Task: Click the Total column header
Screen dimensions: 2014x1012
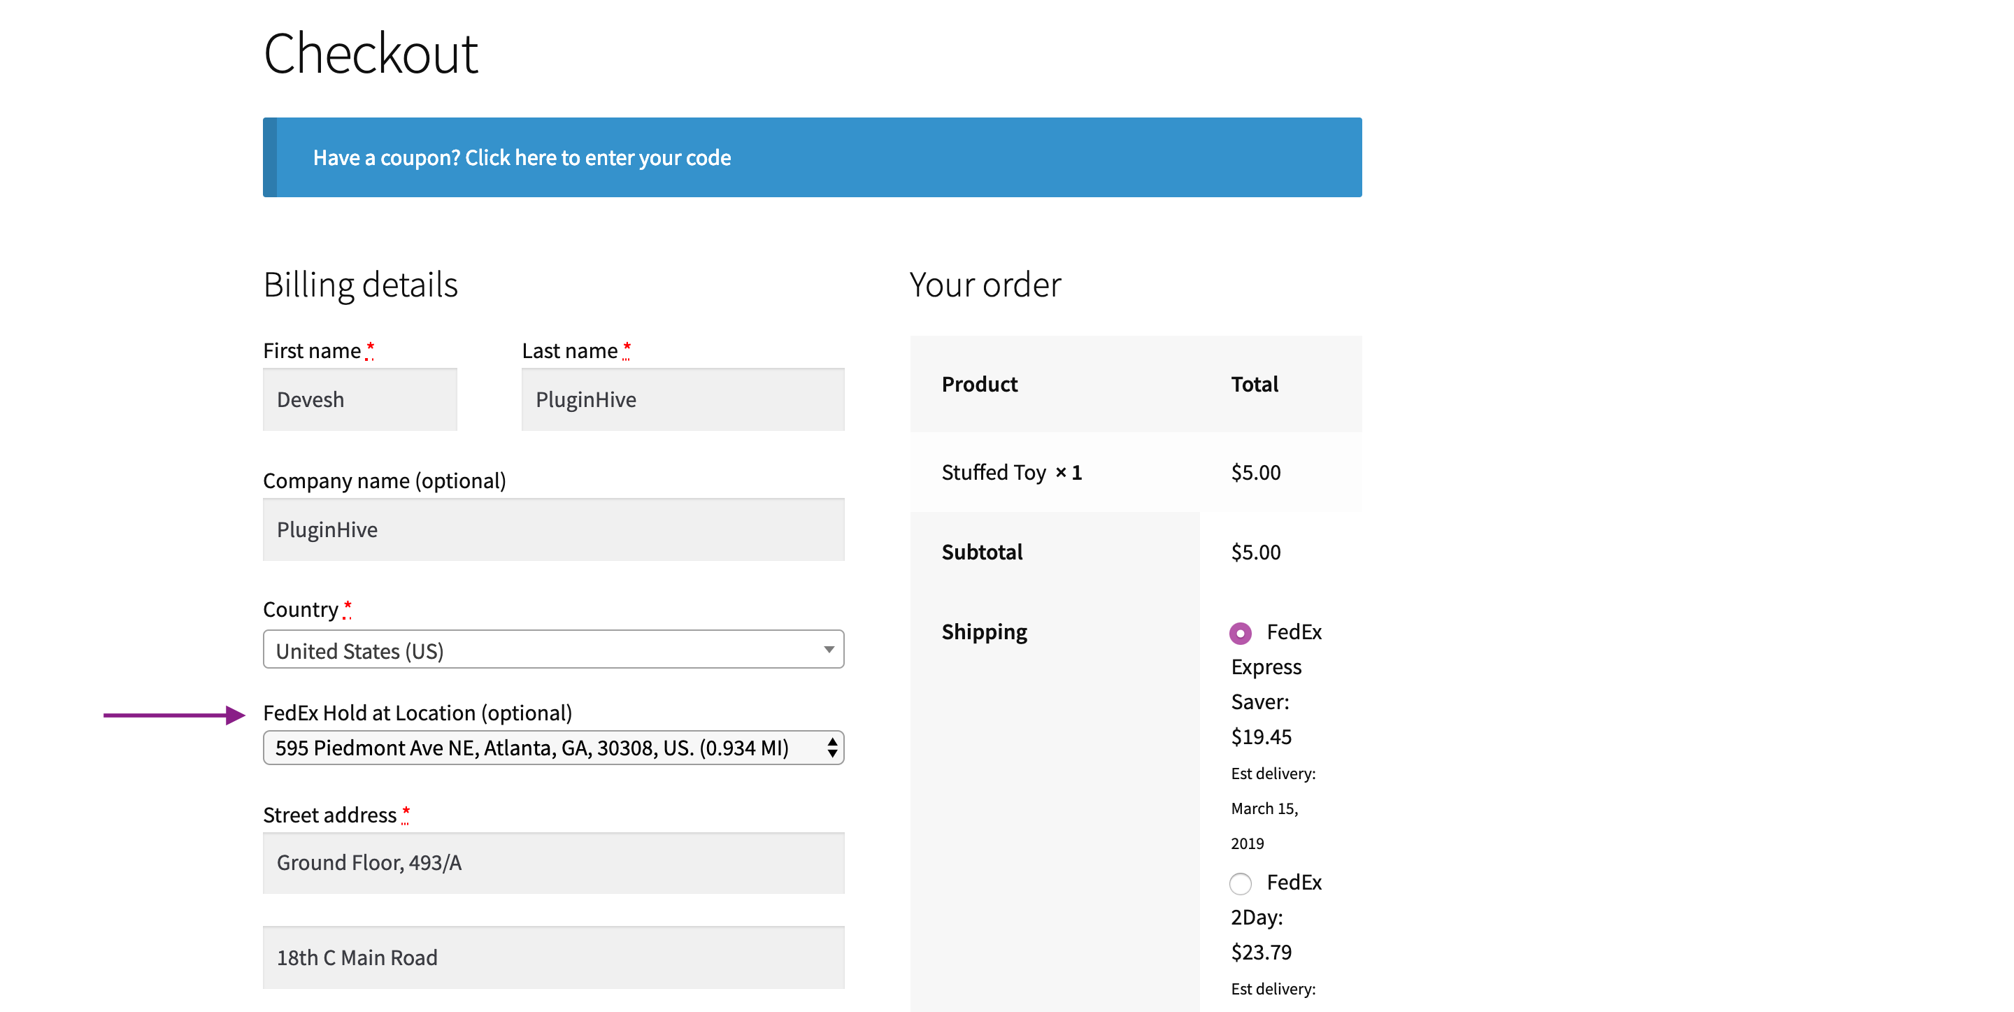Action: point(1254,384)
